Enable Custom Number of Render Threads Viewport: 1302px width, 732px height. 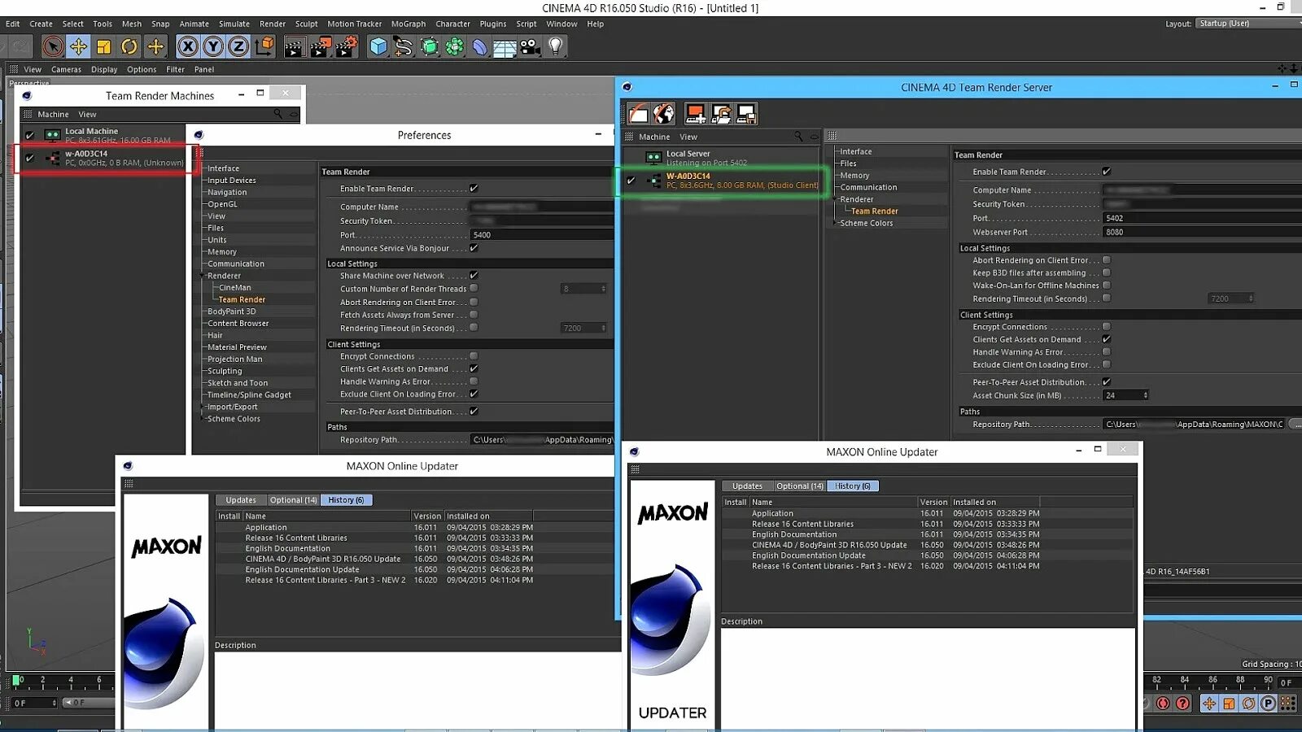coord(474,288)
